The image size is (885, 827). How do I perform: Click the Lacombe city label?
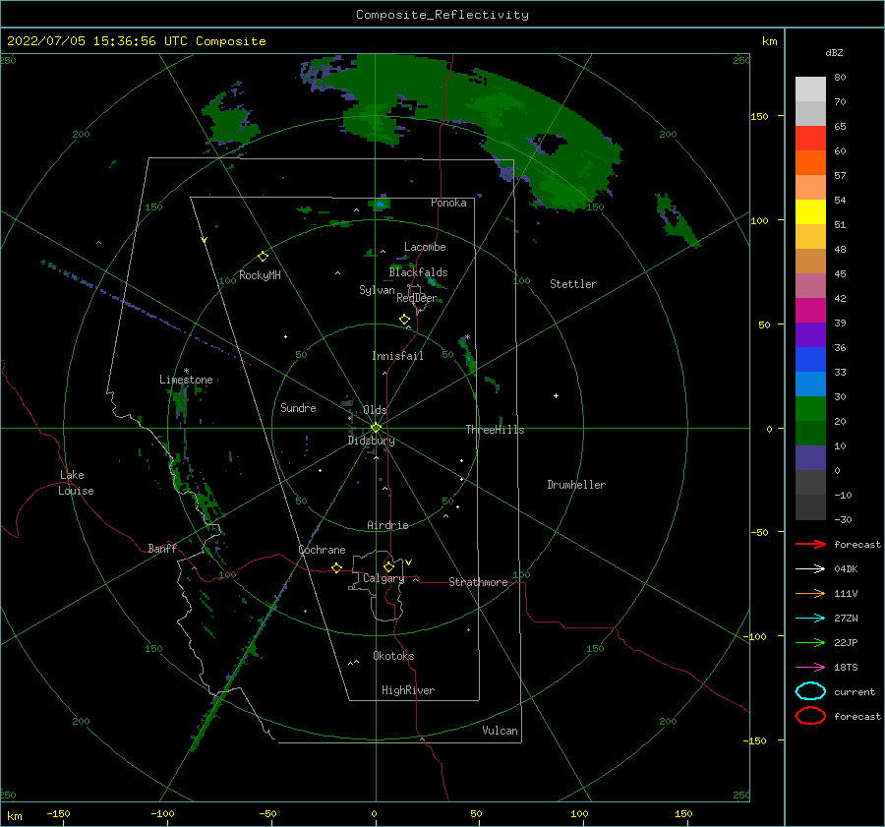click(425, 247)
